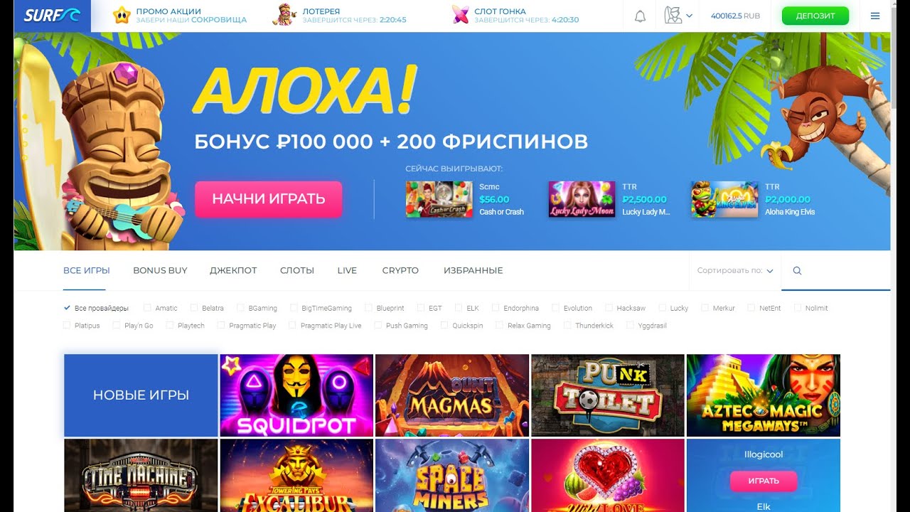Click the search magnifier icon
Image resolution: width=910 pixels, height=512 pixels.
[x=797, y=271]
